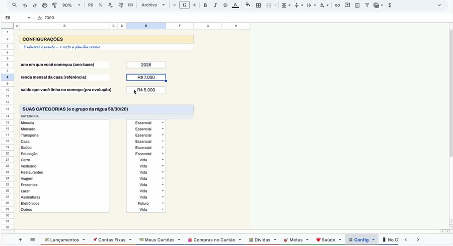
Task: Toggle italic formatting
Action: click(x=215, y=5)
